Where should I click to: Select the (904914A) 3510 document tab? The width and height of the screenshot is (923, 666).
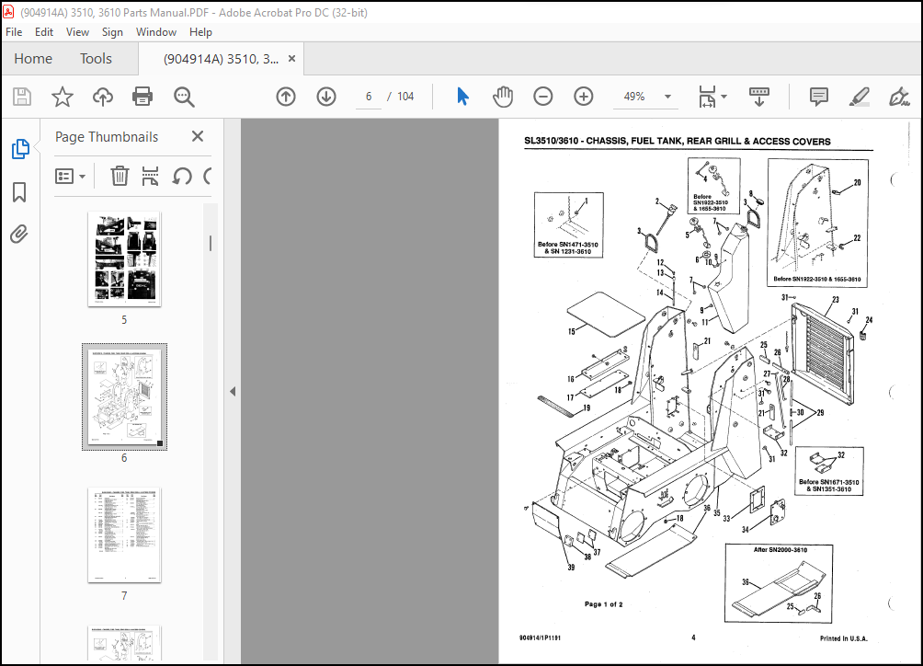[222, 59]
